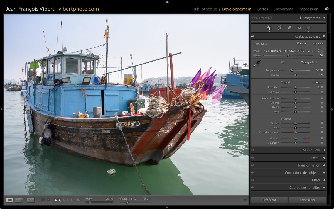Toggle TSL/Couleur panel visibility eye

coord(253,150)
